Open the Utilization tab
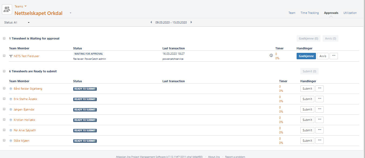The width and height of the screenshot is (365, 158). coord(350,13)
